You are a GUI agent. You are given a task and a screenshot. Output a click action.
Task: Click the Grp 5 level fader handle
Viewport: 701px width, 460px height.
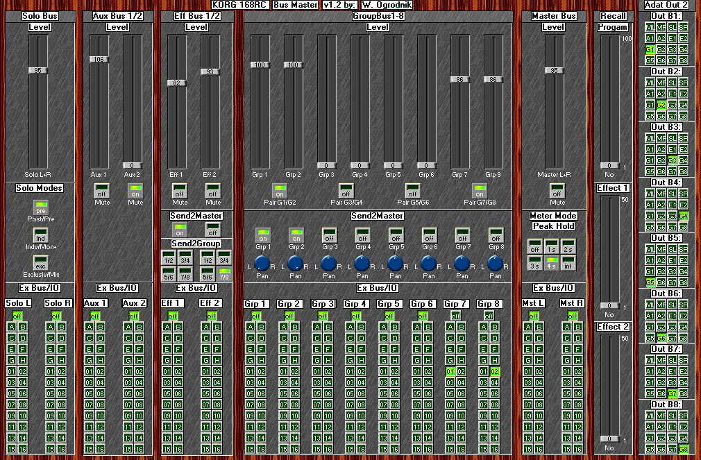click(x=393, y=165)
